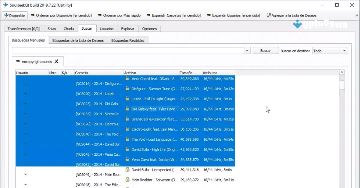Toggle the 'Expandir Carpetas' setting

173,15
